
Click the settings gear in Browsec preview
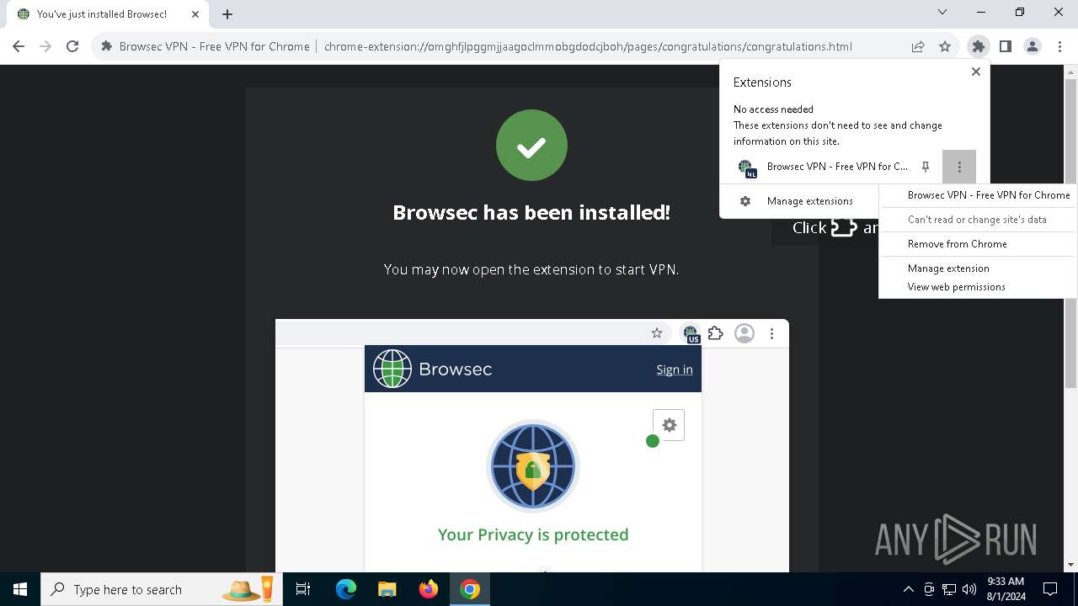click(669, 425)
